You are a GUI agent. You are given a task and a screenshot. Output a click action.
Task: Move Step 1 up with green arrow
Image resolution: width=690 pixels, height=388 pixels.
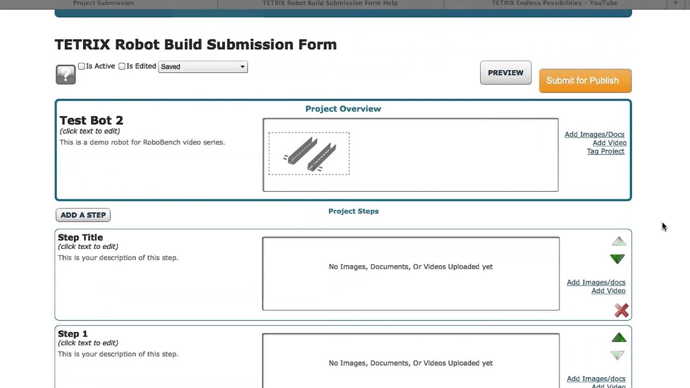tap(619, 338)
